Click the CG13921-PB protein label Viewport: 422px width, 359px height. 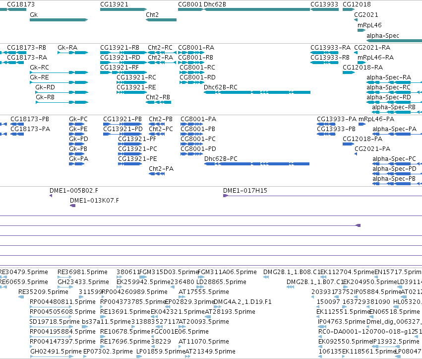pyautogui.click(x=122, y=119)
